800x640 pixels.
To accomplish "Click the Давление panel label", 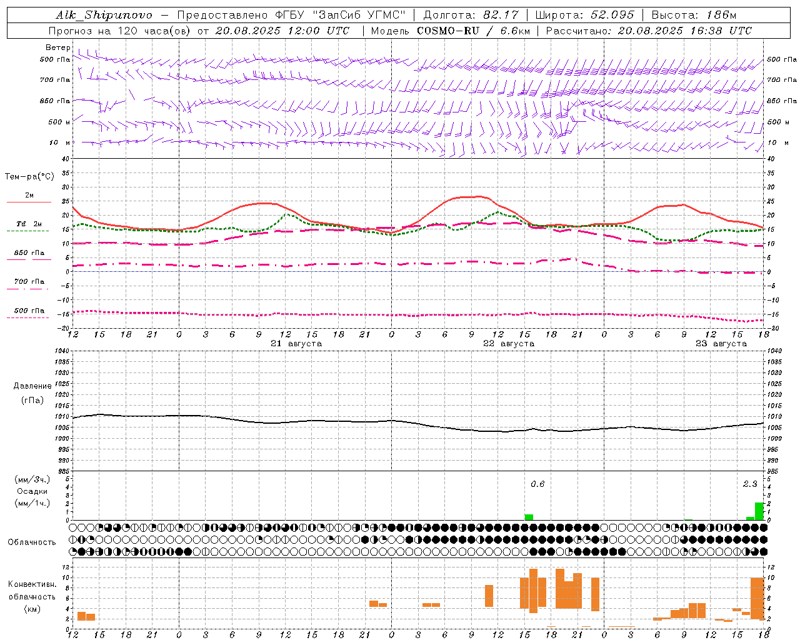I will 32,386.
